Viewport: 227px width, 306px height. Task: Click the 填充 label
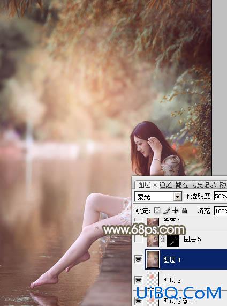204,211
